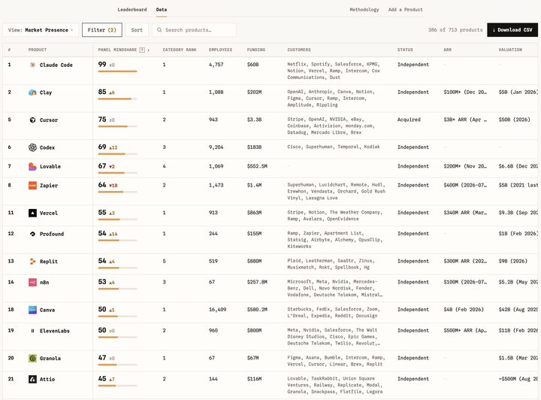The image size is (541, 400).
Task: Sort by the Panel Mindshare column header
Action: pos(117,50)
